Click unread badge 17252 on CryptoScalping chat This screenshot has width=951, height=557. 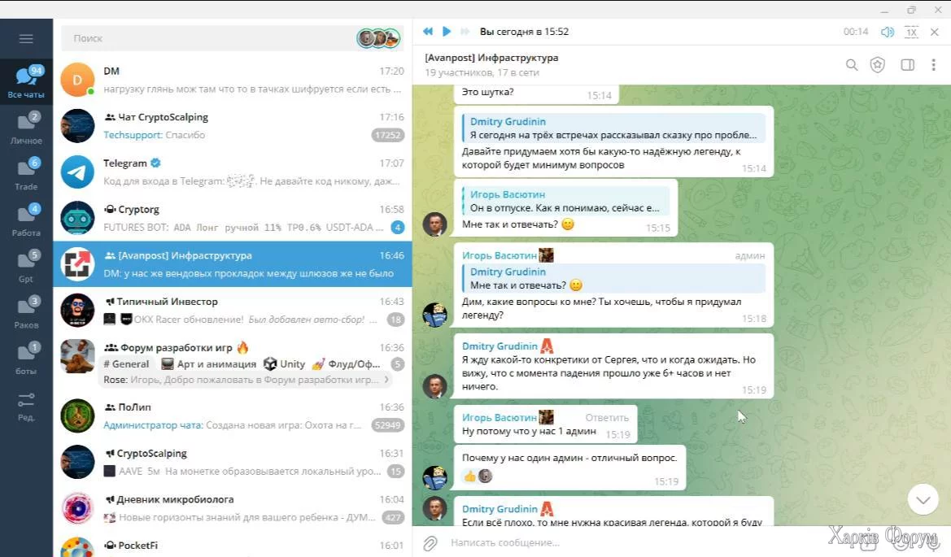387,135
